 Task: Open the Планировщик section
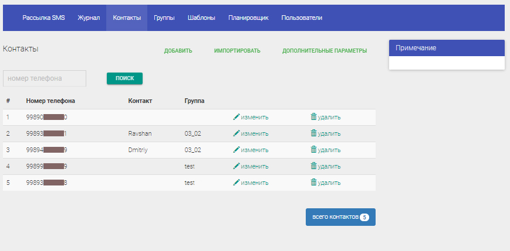(x=248, y=18)
